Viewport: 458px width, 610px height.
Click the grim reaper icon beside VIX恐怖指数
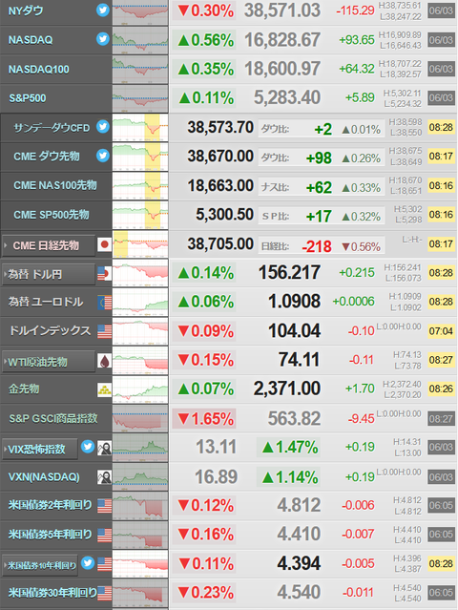[105, 448]
